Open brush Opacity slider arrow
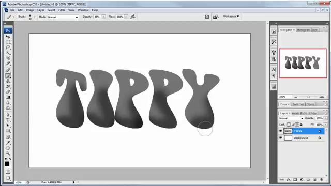331x186 pixels. (x=103, y=17)
